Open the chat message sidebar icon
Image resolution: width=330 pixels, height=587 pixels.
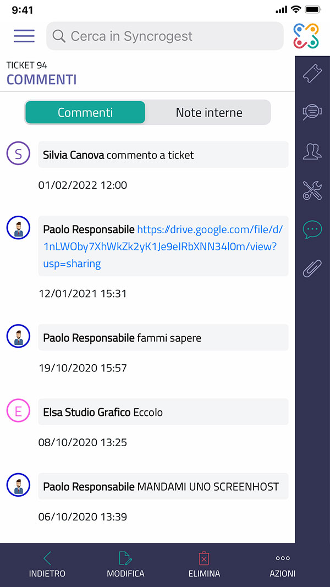pyautogui.click(x=312, y=112)
